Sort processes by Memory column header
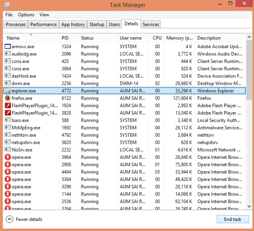The height and width of the screenshot is (231, 254). pyautogui.click(x=179, y=38)
